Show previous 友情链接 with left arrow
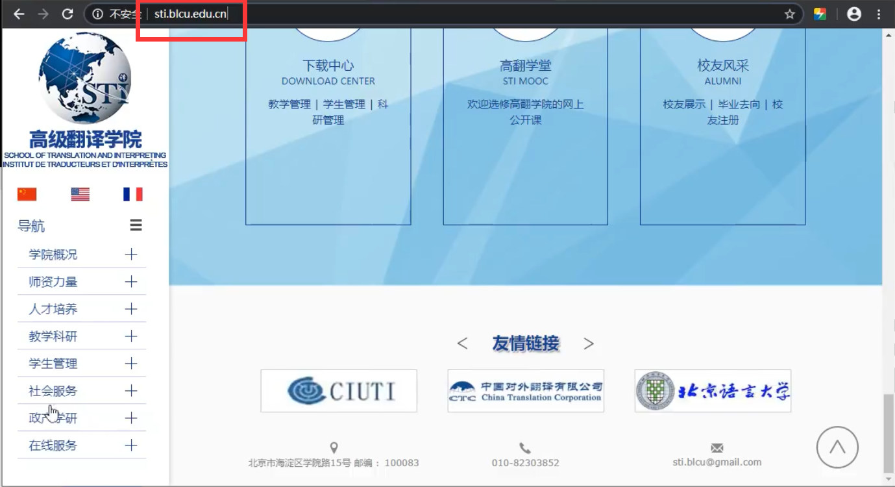The width and height of the screenshot is (895, 487). (462, 343)
